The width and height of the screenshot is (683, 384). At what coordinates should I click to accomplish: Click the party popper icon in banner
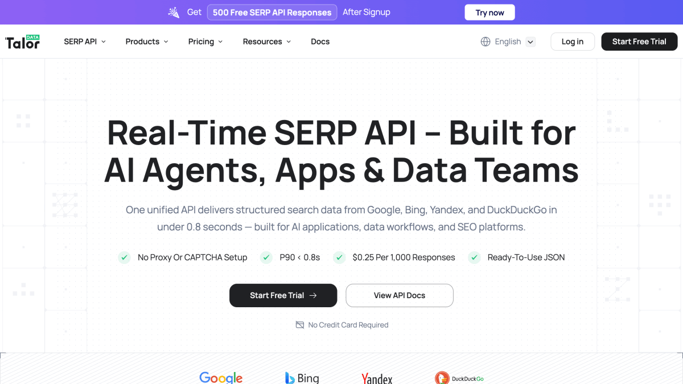[x=174, y=13]
